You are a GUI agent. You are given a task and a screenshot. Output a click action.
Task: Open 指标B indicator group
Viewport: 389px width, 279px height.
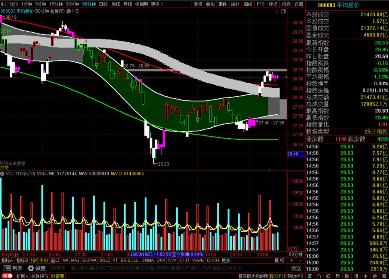(x=22, y=261)
